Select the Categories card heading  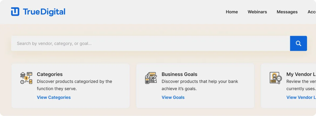(x=50, y=74)
